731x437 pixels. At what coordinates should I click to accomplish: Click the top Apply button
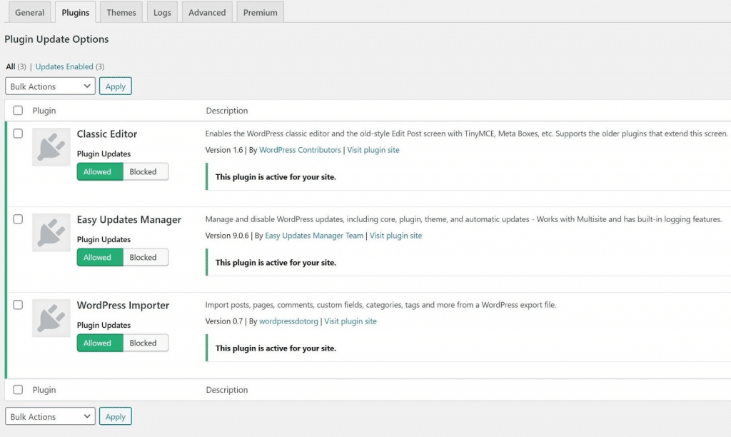[115, 86]
